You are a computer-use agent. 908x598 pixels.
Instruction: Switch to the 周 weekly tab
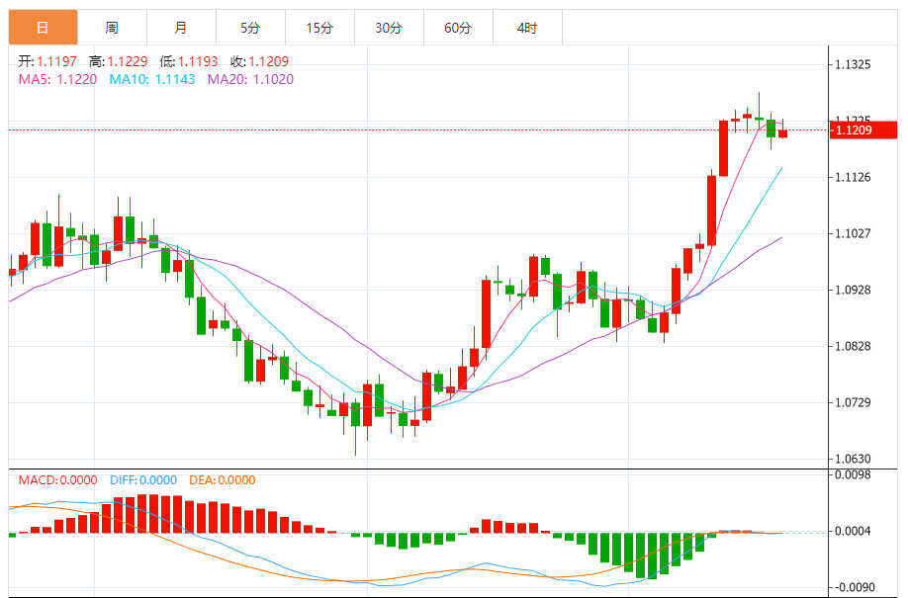coord(112,28)
